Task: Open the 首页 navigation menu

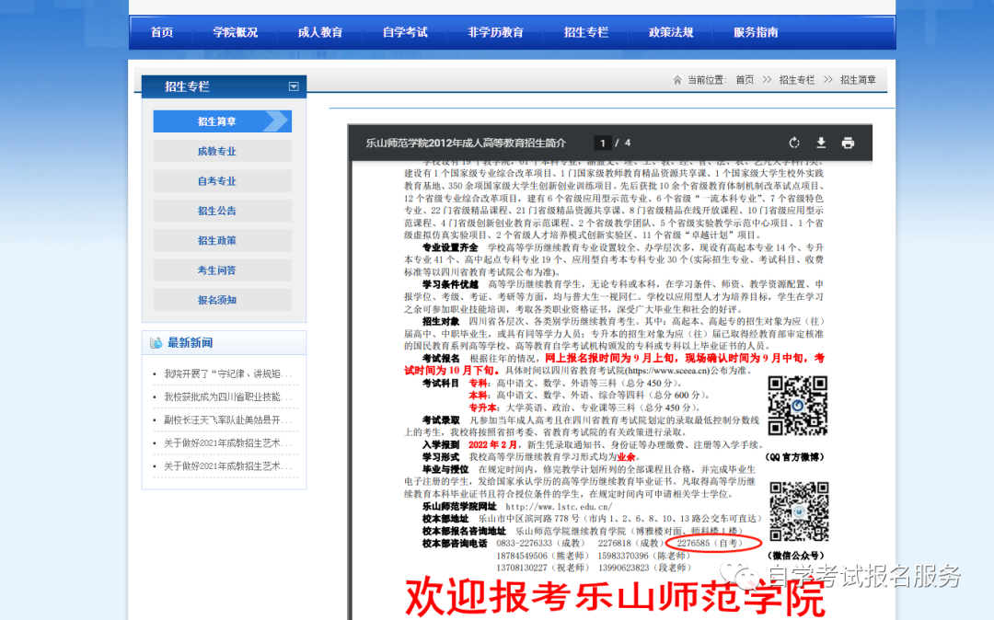Action: [x=162, y=32]
